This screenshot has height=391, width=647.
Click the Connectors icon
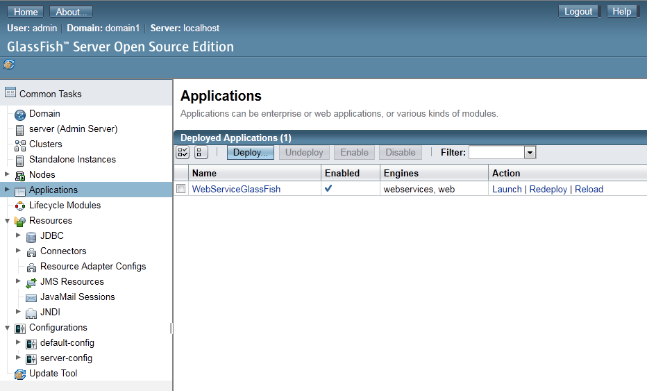(x=31, y=252)
